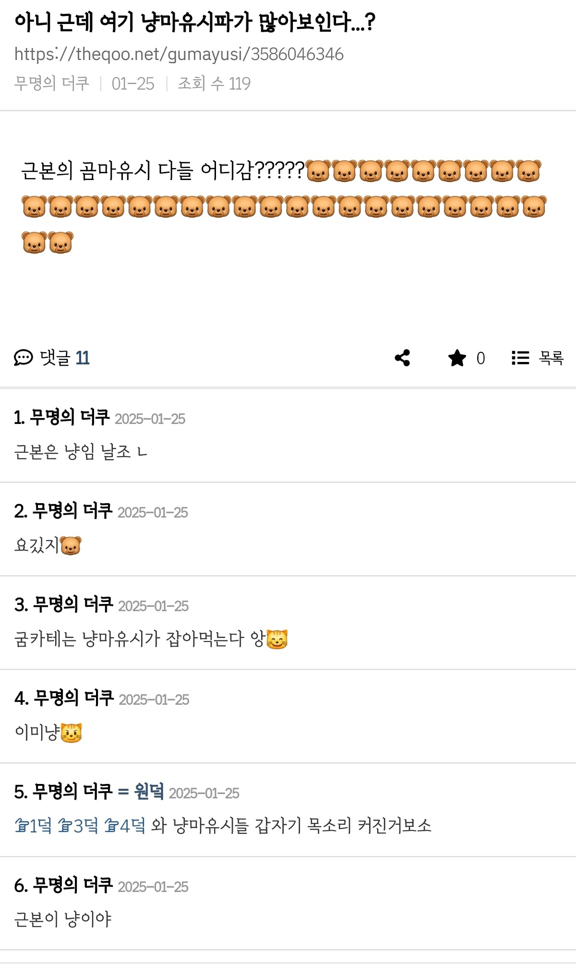Select the post title text
This screenshot has width=576, height=976.
click(x=195, y=22)
